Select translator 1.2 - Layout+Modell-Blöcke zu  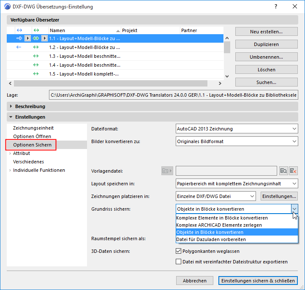[x=115, y=47]
